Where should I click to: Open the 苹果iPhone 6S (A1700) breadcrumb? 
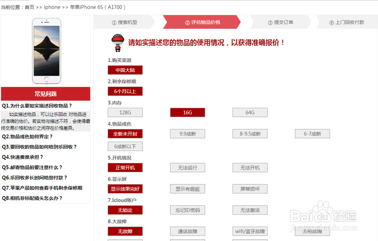98,7
